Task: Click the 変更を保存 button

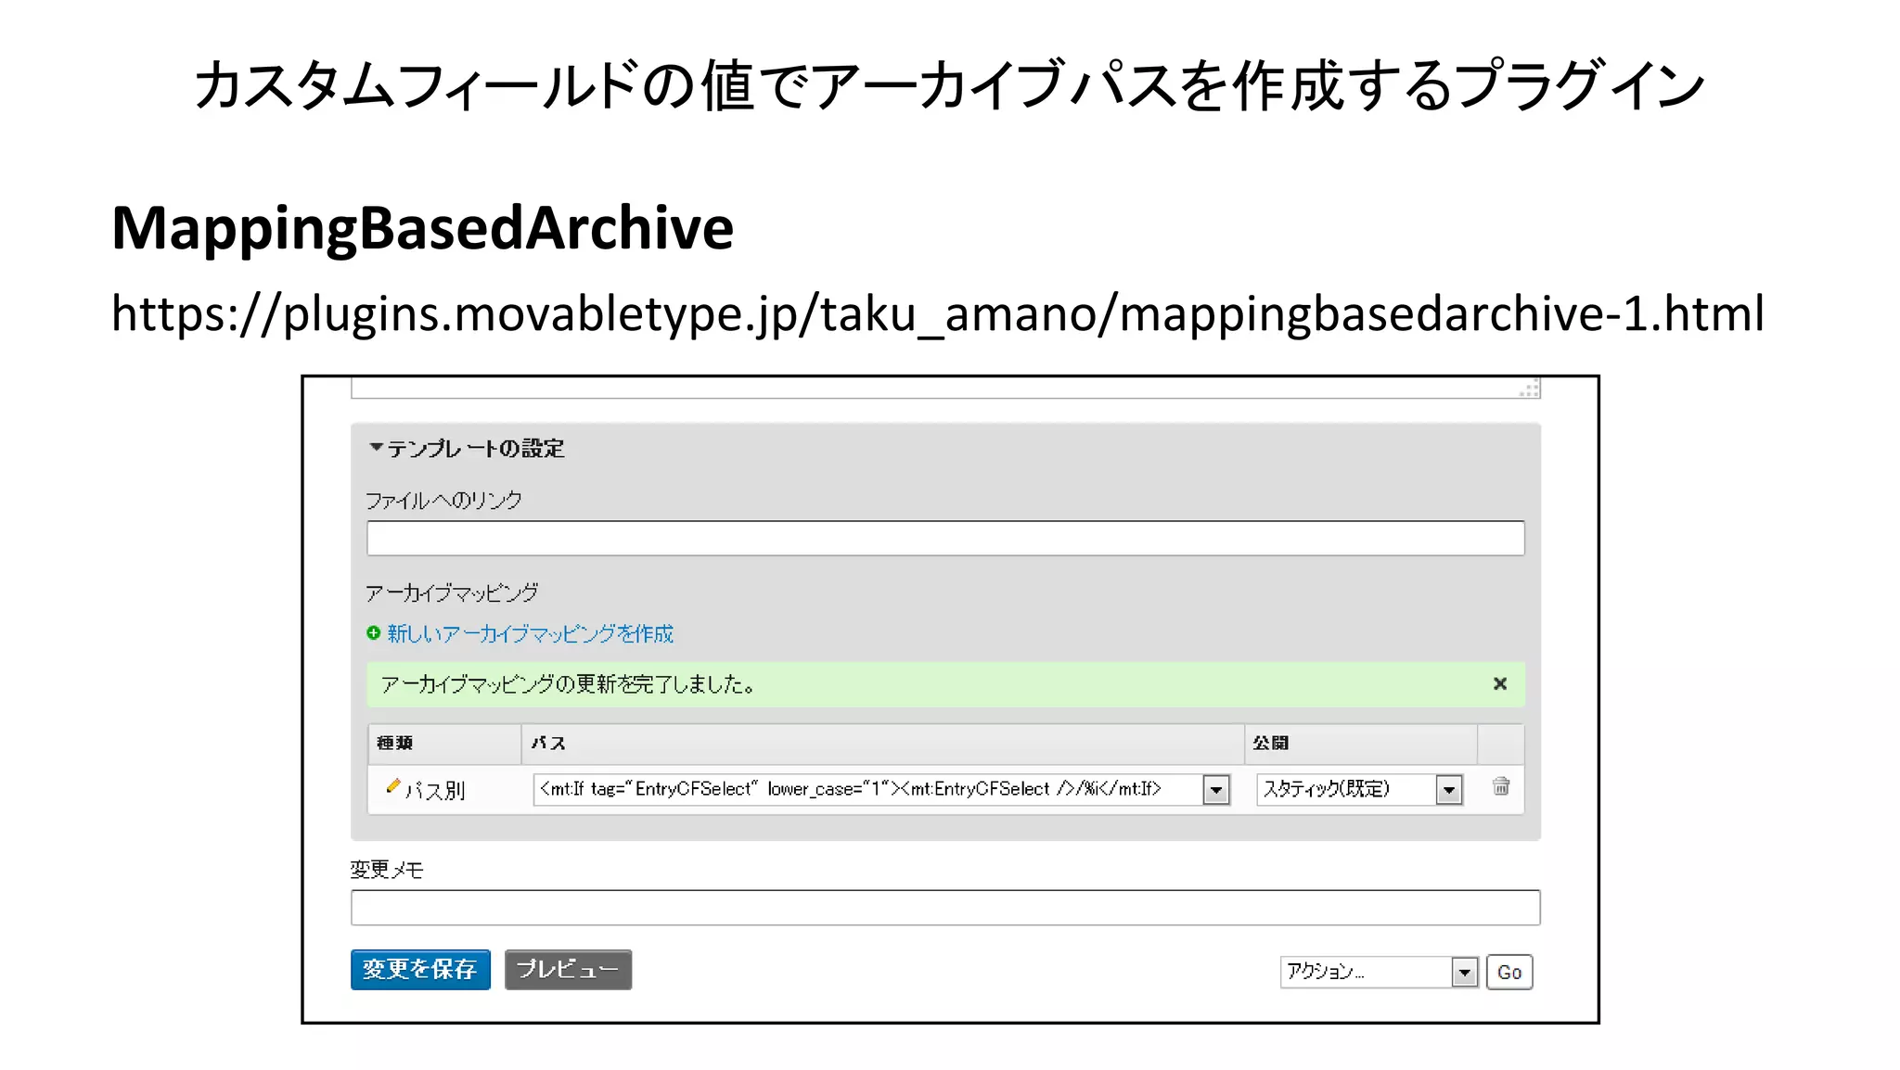Action: click(420, 970)
